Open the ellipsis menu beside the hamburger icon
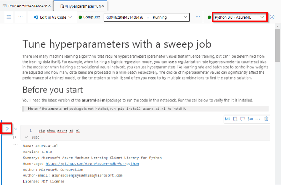The width and height of the screenshot is (281, 185). [x=21, y=17]
